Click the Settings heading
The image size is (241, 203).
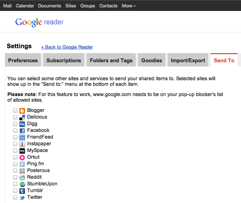point(19,46)
